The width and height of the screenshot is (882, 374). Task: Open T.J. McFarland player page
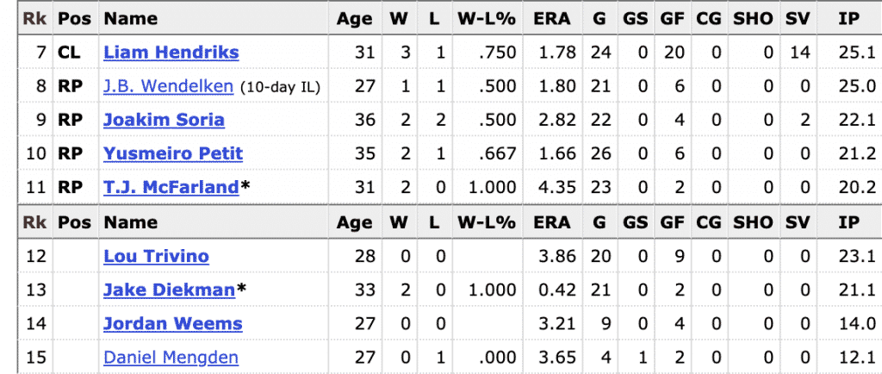coord(171,187)
